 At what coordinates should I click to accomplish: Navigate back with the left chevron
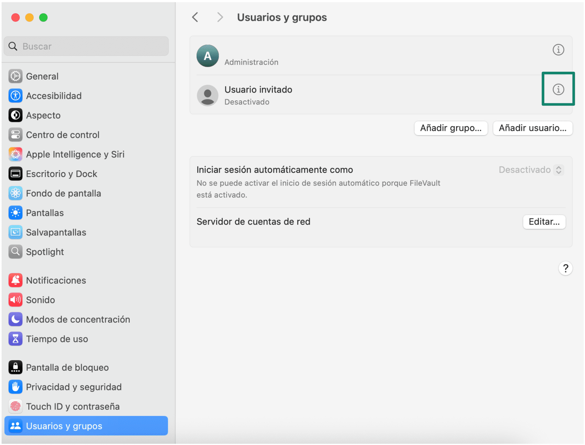pos(195,17)
